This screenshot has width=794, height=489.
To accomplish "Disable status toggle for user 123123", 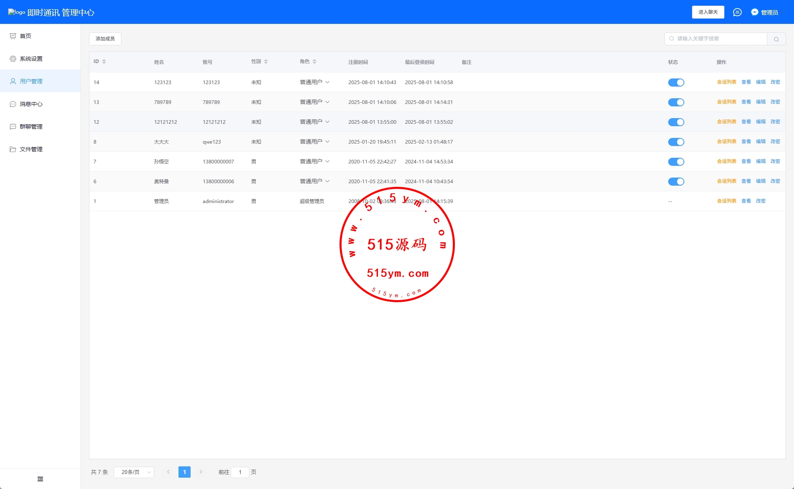I will 676,83.
